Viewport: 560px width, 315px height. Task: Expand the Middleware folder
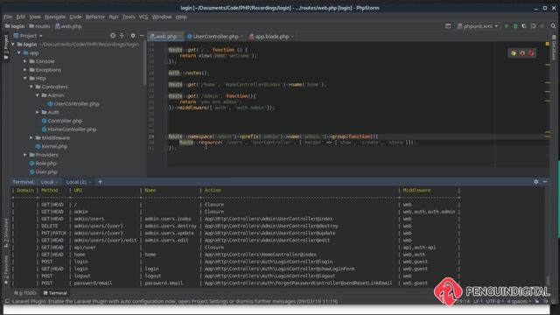click(31, 138)
